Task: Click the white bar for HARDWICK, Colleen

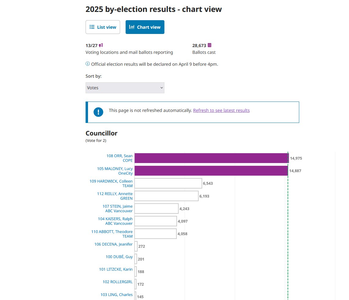Action: [x=168, y=183]
